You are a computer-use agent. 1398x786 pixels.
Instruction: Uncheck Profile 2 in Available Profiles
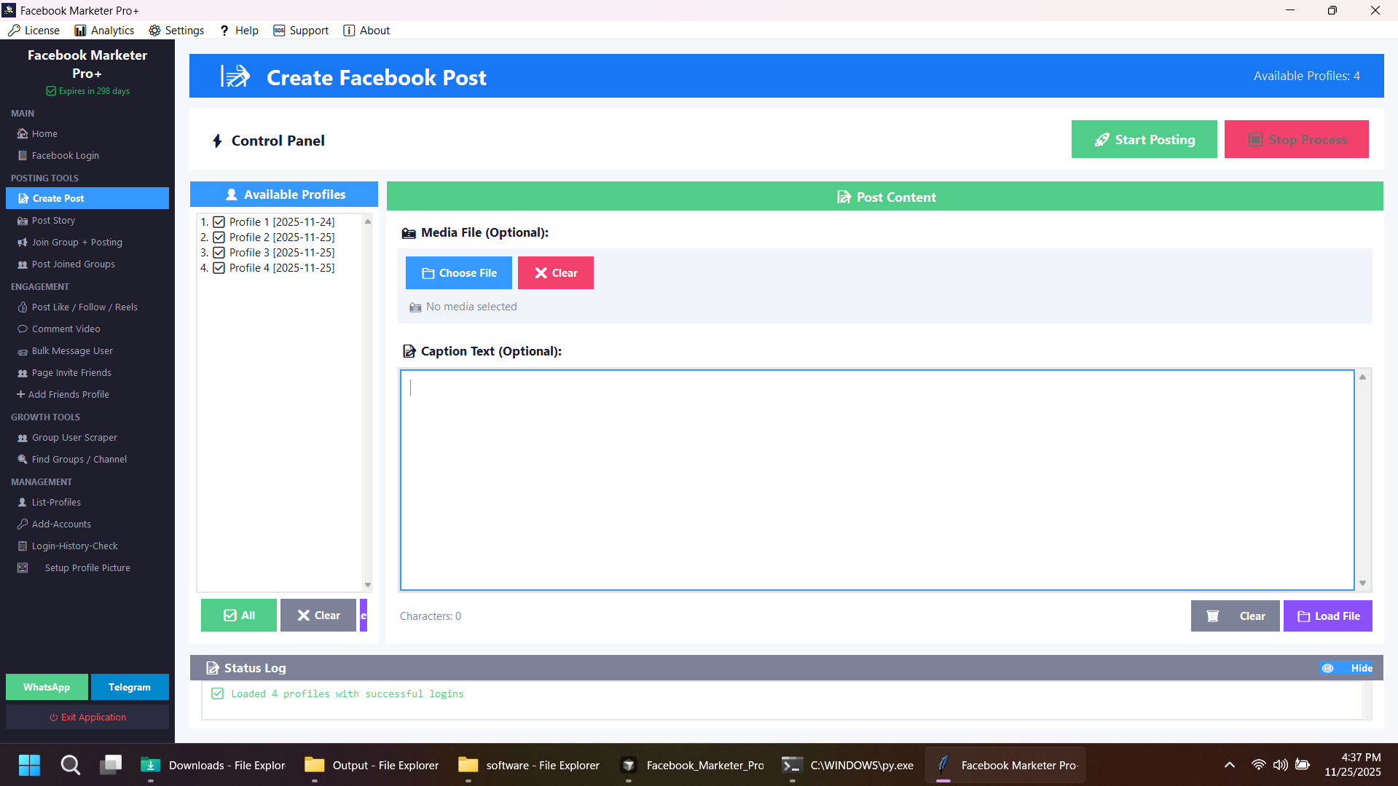pos(219,237)
